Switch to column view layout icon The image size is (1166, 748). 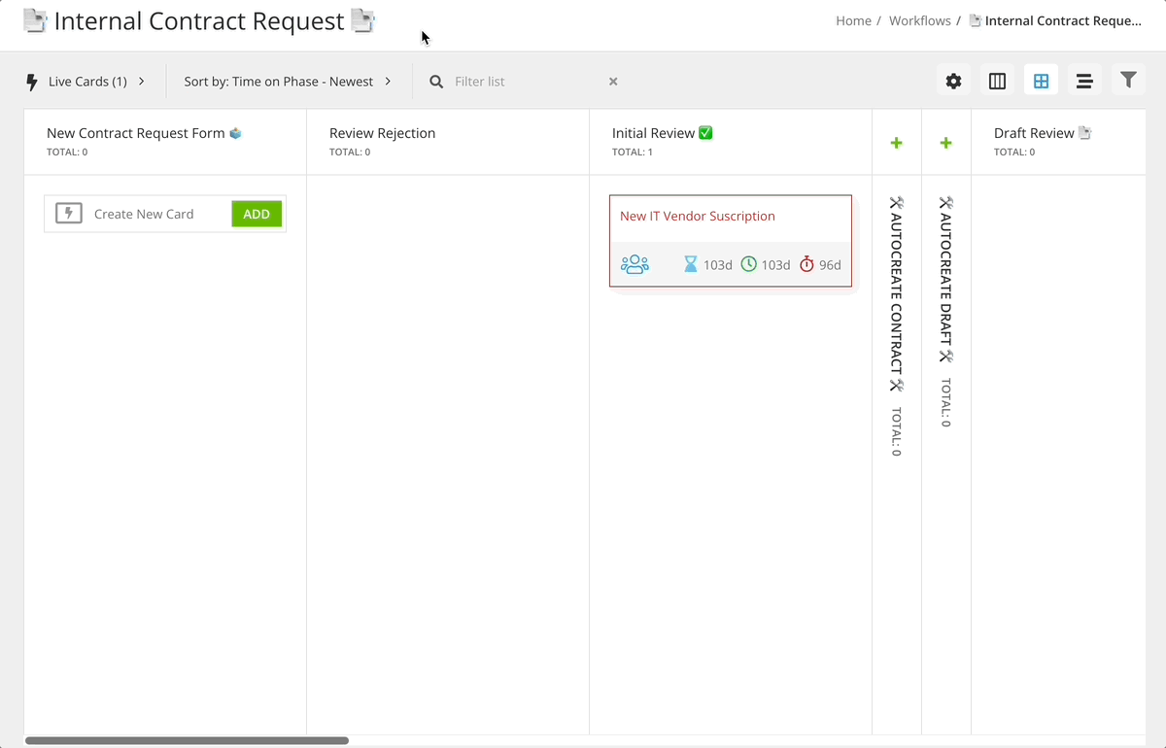(997, 80)
